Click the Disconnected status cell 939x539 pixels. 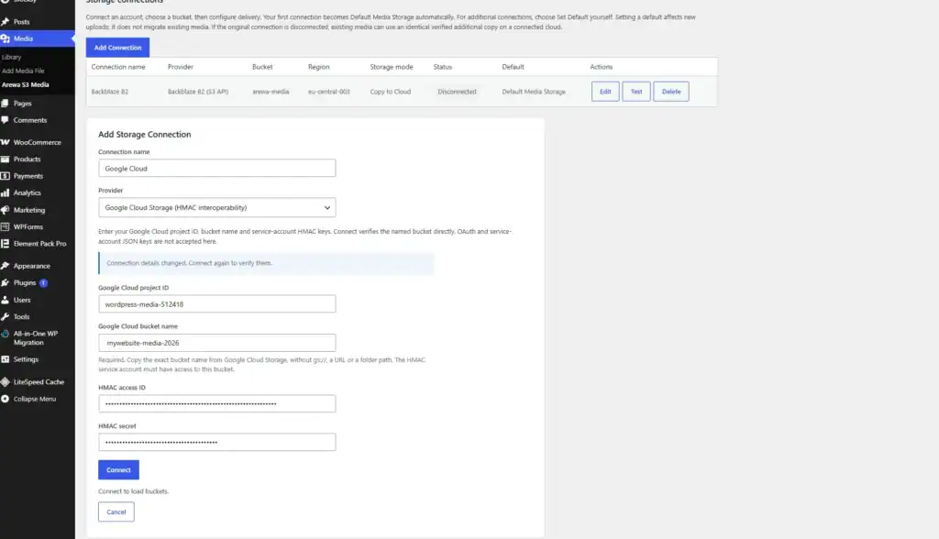(x=457, y=92)
